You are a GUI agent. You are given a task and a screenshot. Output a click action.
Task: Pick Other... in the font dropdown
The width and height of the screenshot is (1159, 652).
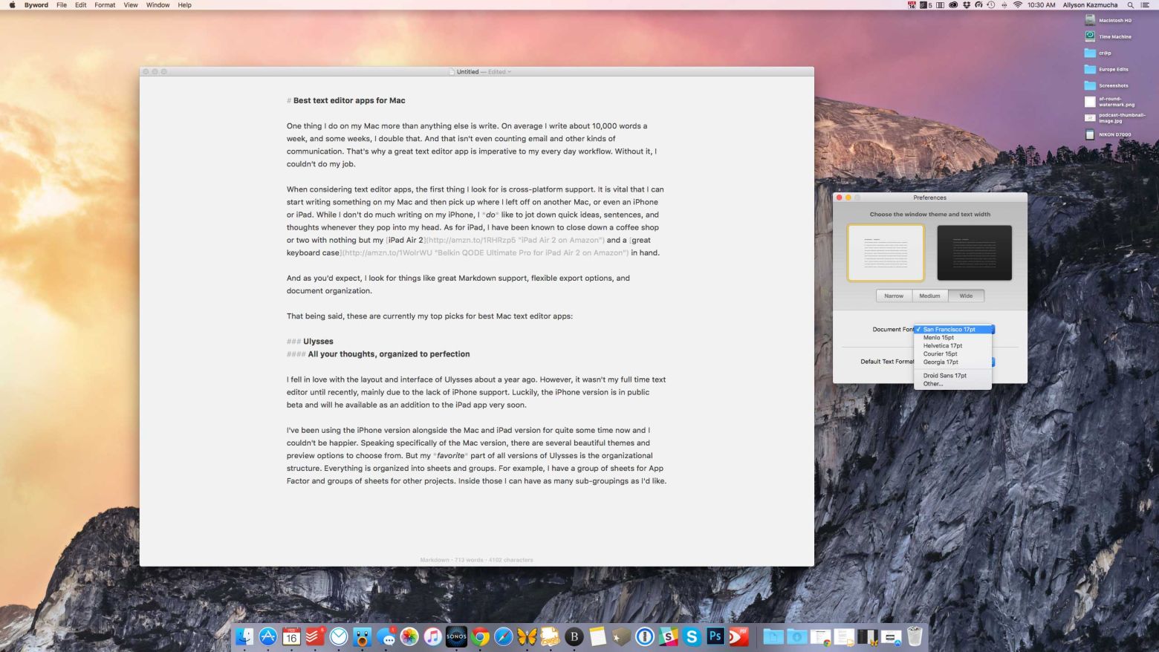click(x=932, y=384)
